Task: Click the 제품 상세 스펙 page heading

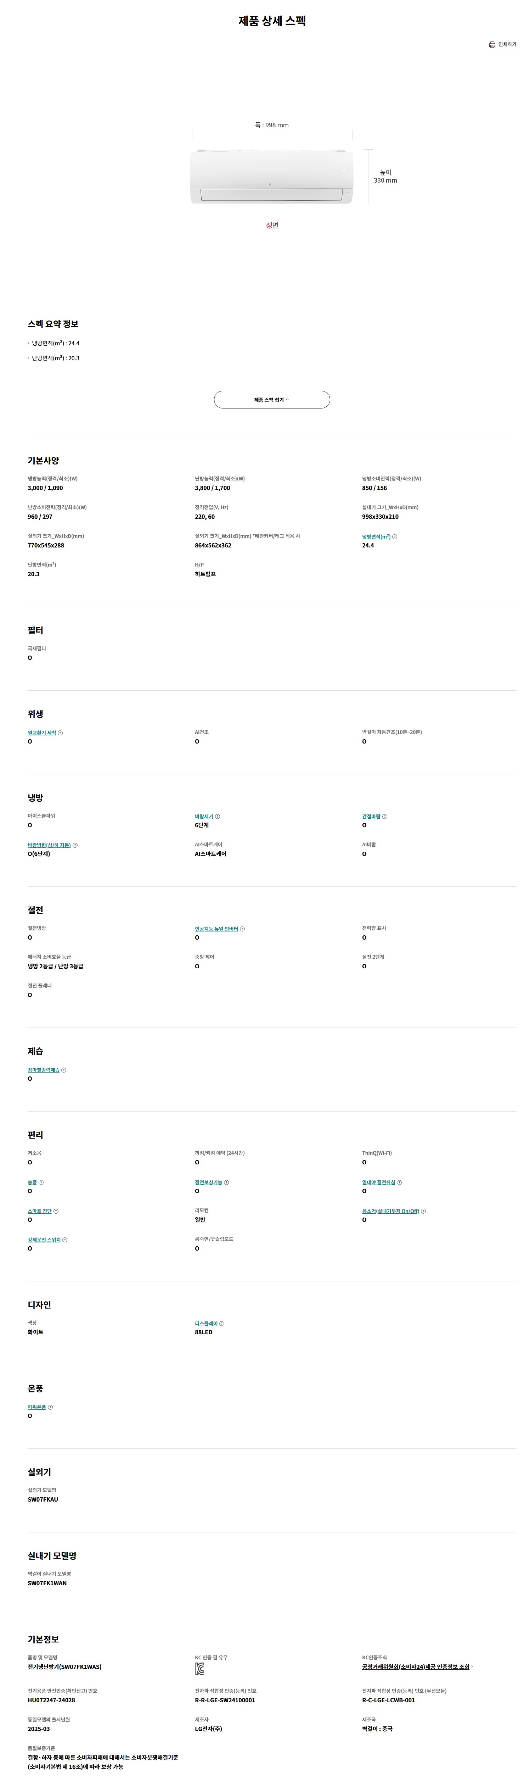Action: [272, 21]
